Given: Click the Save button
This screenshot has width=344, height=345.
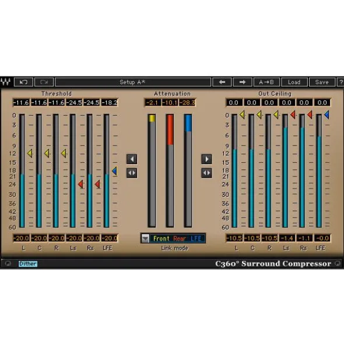Looking at the screenshot, I should 322,82.
